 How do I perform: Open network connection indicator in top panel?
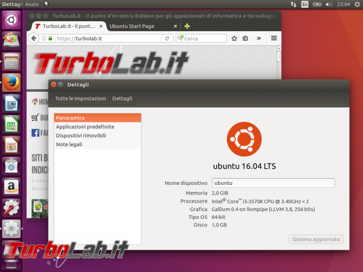point(293,4)
